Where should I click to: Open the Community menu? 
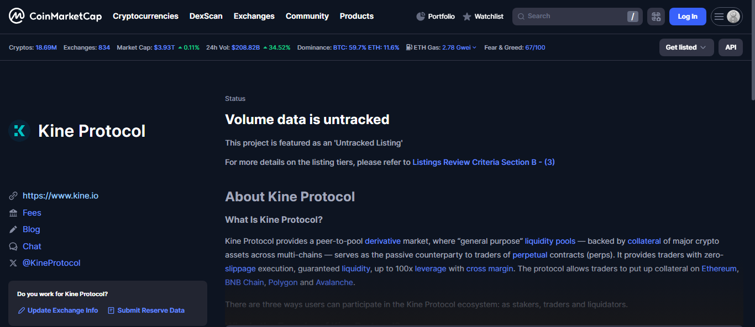(307, 16)
